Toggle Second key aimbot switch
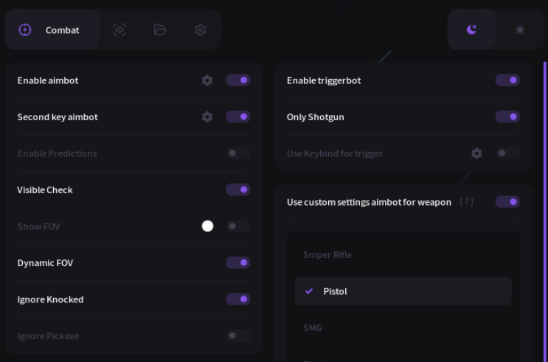Image resolution: width=548 pixels, height=362 pixels. tap(238, 116)
